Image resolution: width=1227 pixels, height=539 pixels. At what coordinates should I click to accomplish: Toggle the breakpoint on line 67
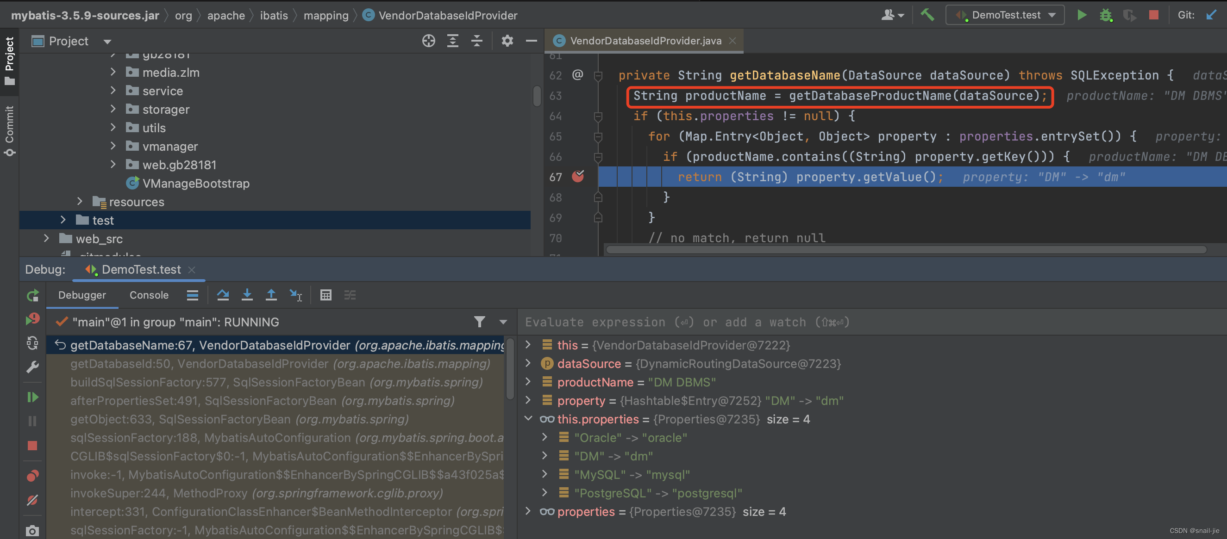(x=578, y=177)
